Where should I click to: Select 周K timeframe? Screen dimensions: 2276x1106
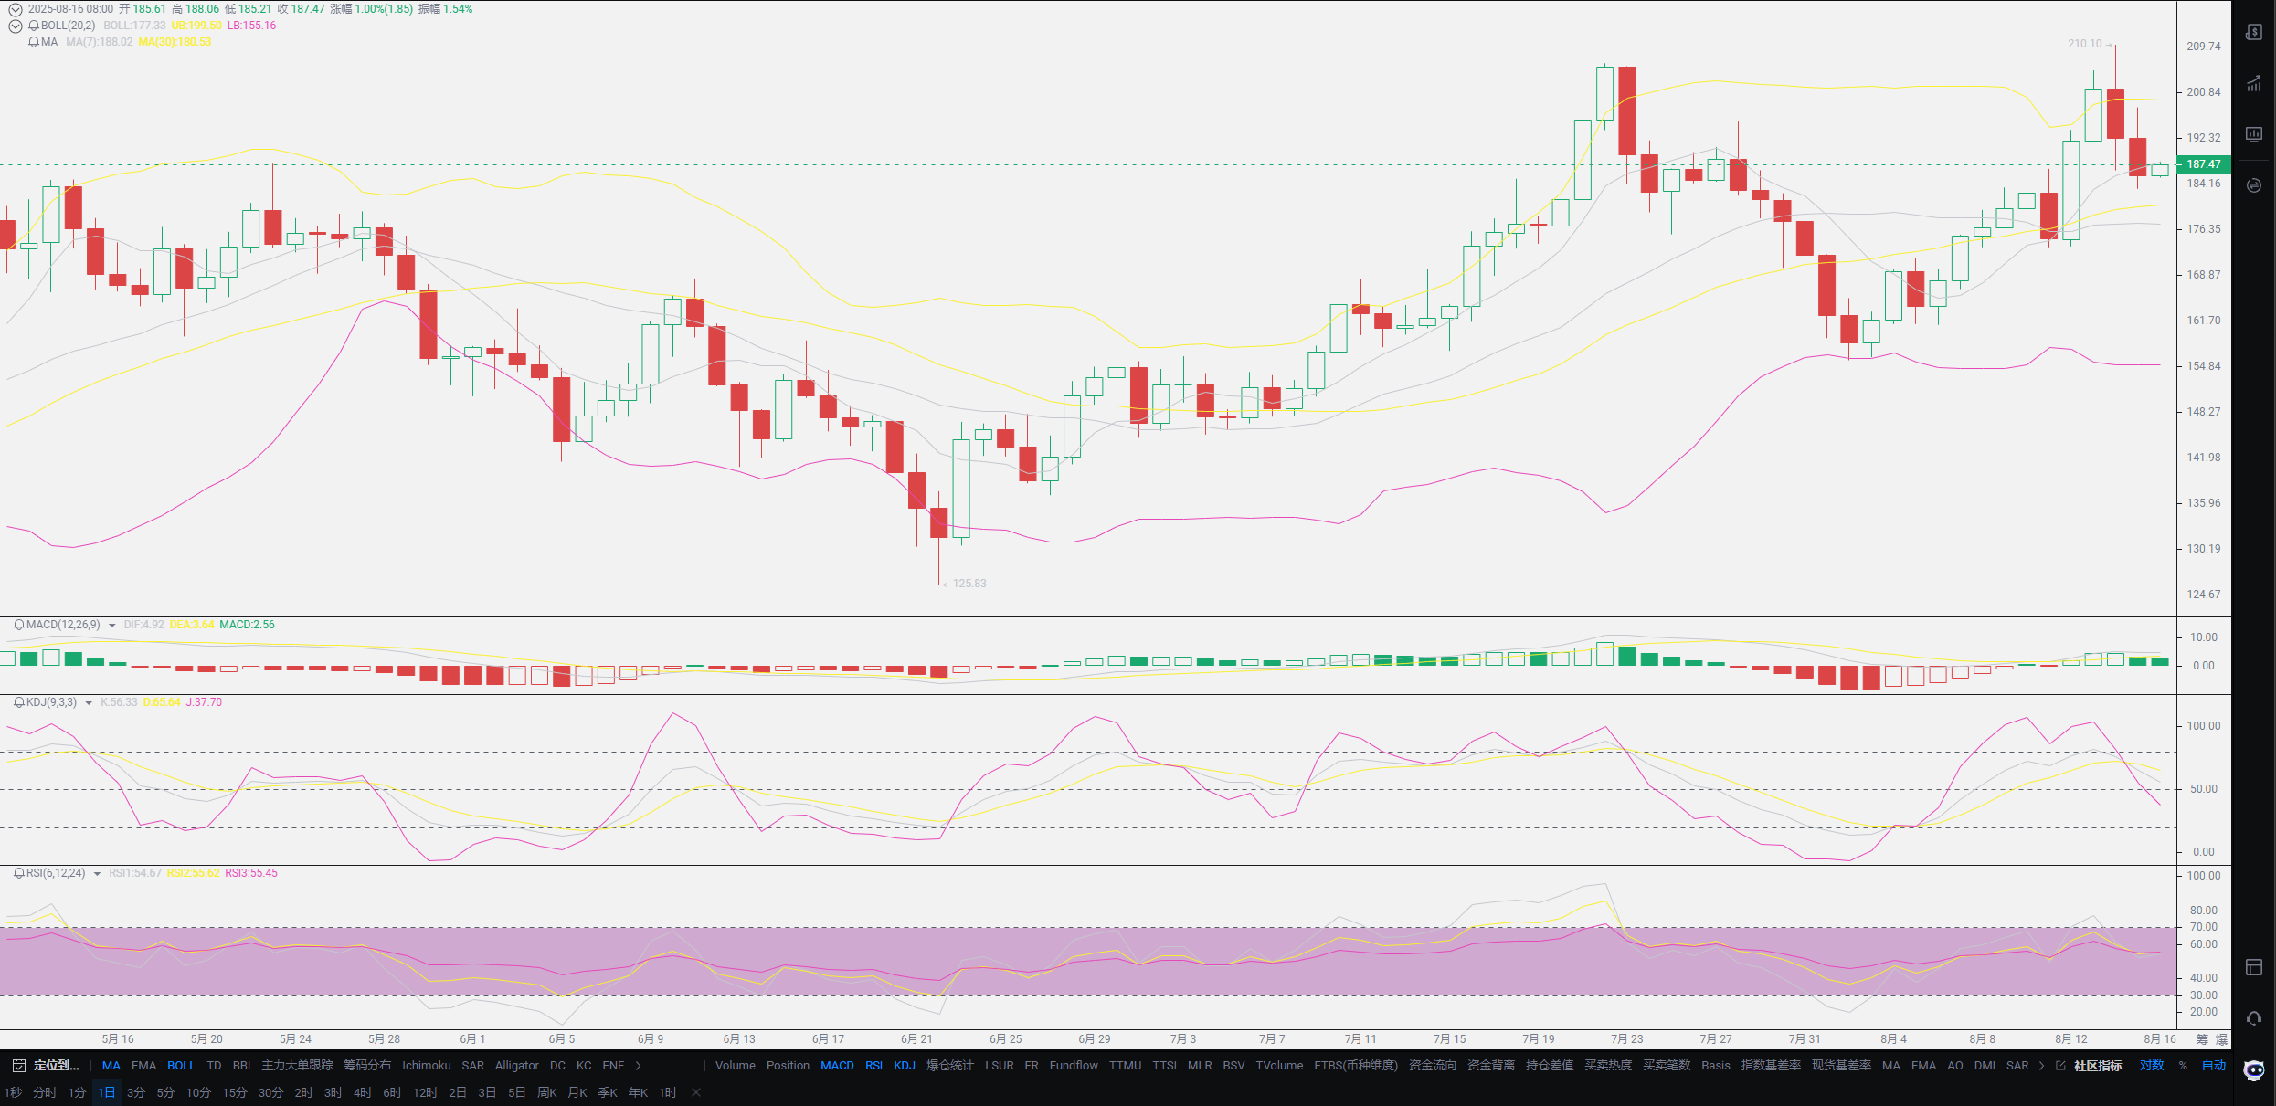click(x=547, y=1093)
